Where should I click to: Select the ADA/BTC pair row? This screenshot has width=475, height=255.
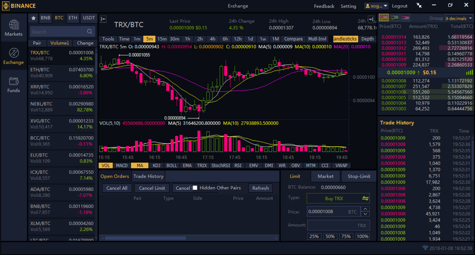[x=62, y=192]
